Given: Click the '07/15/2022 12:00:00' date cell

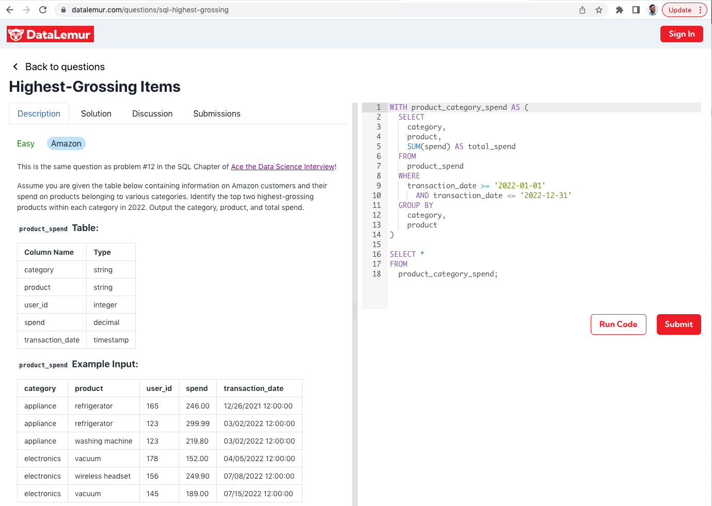Looking at the screenshot, I should tap(258, 494).
